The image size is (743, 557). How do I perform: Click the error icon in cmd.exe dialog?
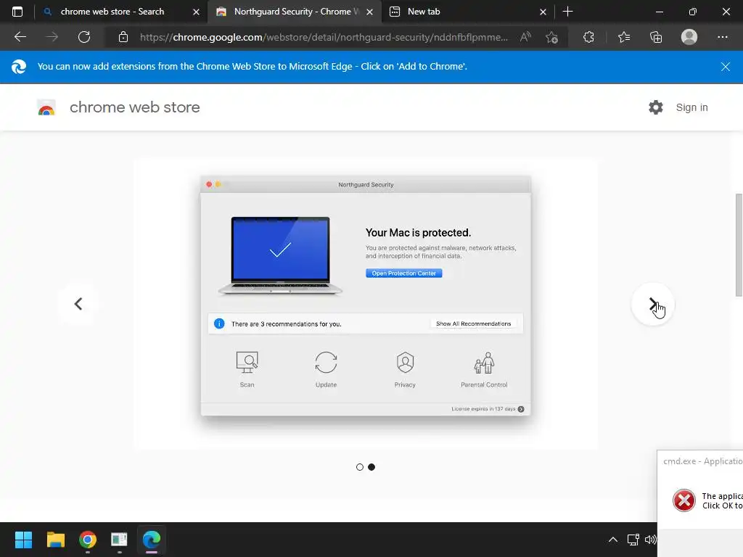pyautogui.click(x=684, y=500)
